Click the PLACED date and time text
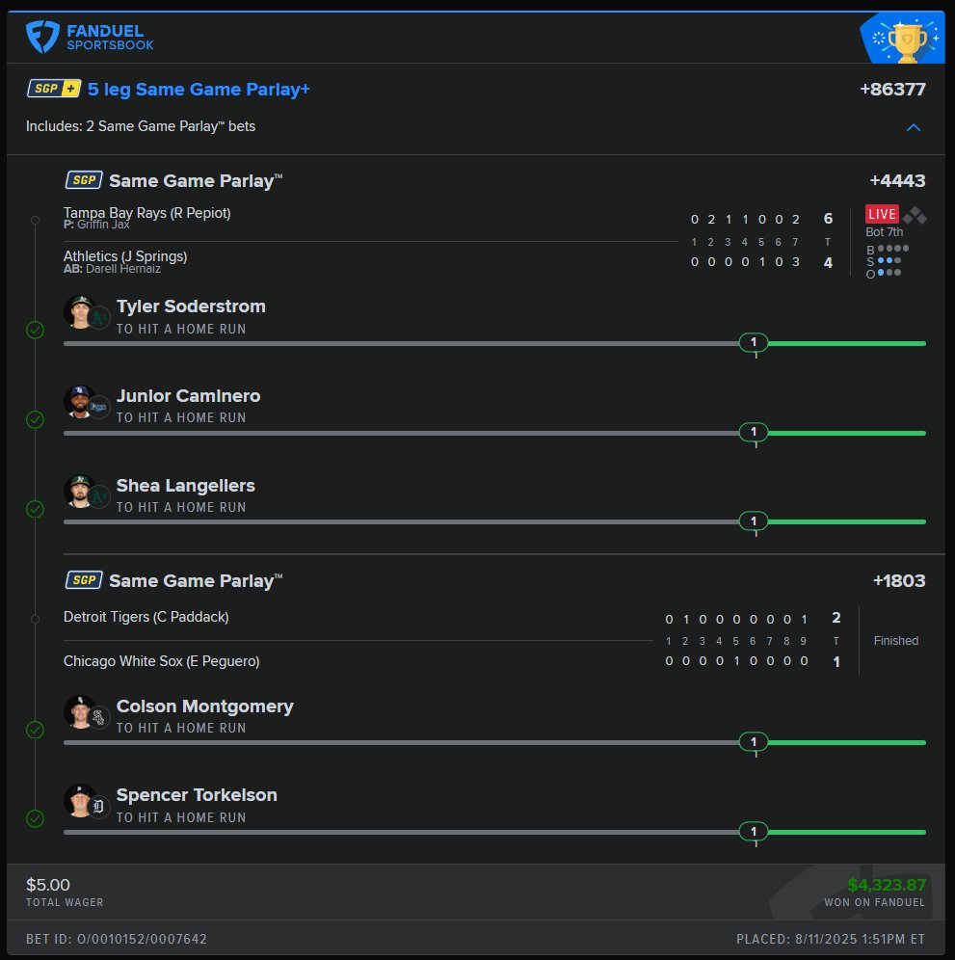 (831, 939)
